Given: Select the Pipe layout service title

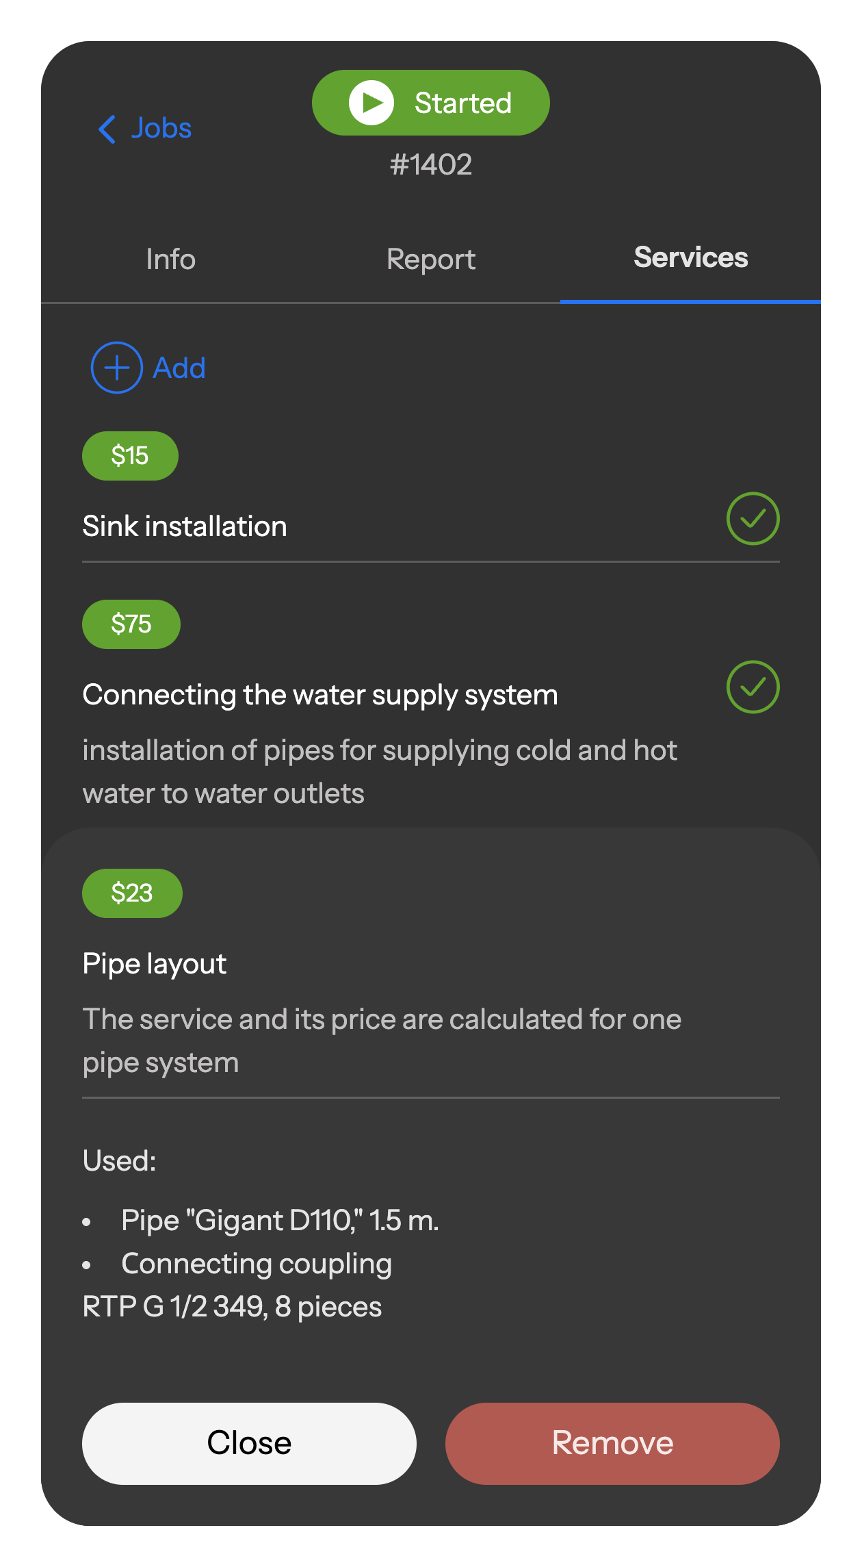Looking at the screenshot, I should 155,964.
